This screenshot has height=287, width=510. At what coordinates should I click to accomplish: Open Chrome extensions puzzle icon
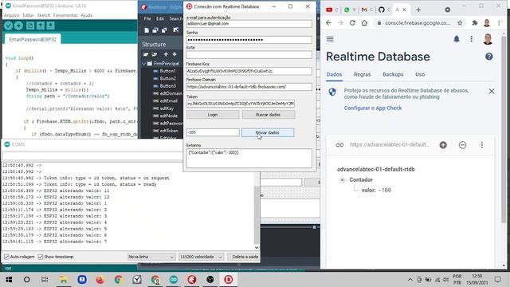coord(475,23)
